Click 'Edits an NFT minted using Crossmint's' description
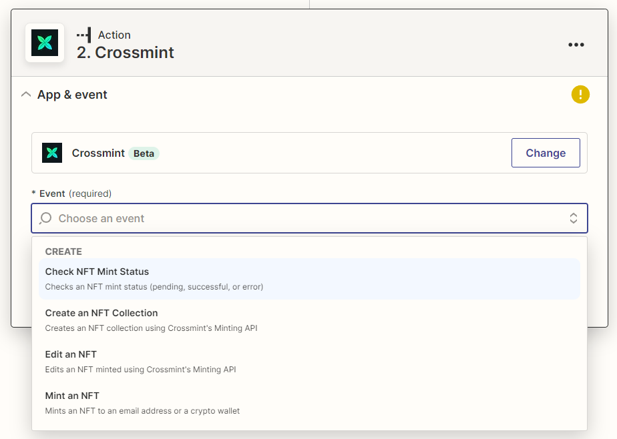This screenshot has width=617, height=439. coord(140,370)
